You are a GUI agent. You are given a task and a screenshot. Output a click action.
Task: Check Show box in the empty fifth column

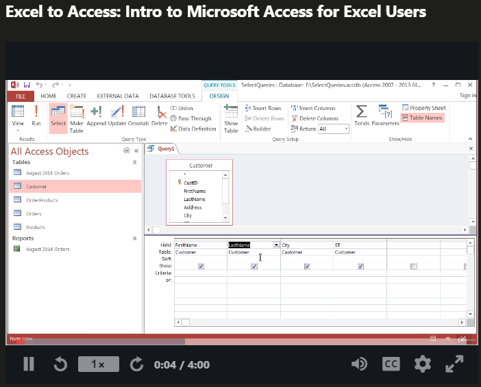pos(414,267)
